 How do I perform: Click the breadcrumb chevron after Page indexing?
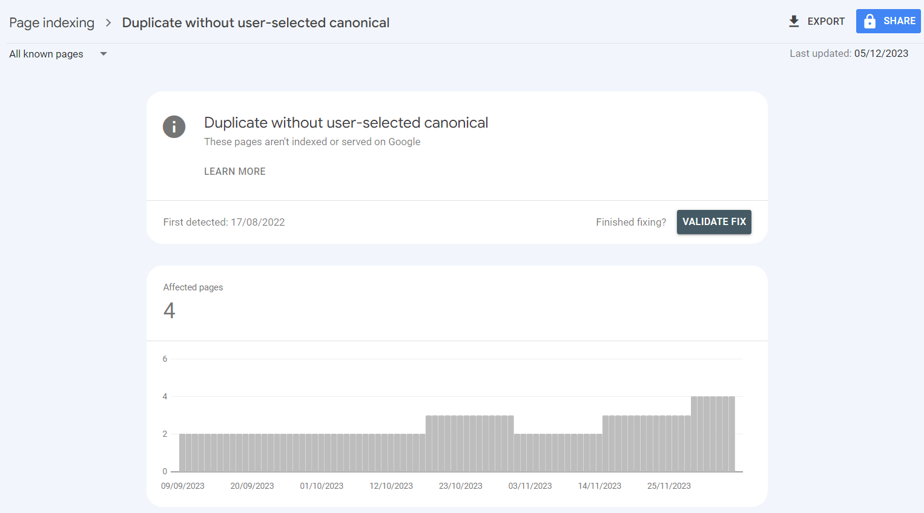pos(108,22)
